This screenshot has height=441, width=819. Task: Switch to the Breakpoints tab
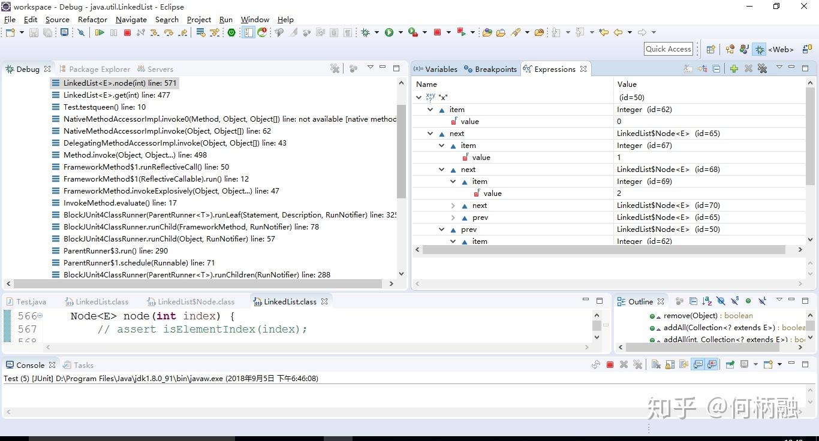click(490, 69)
